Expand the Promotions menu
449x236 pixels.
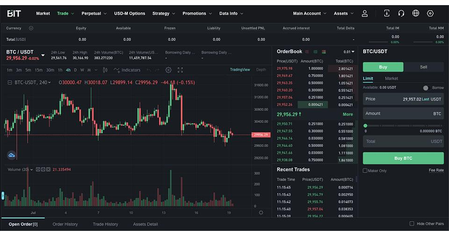coord(197,14)
